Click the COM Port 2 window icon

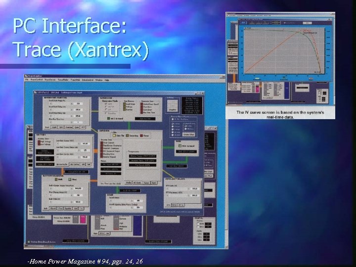pyautogui.click(x=35, y=92)
